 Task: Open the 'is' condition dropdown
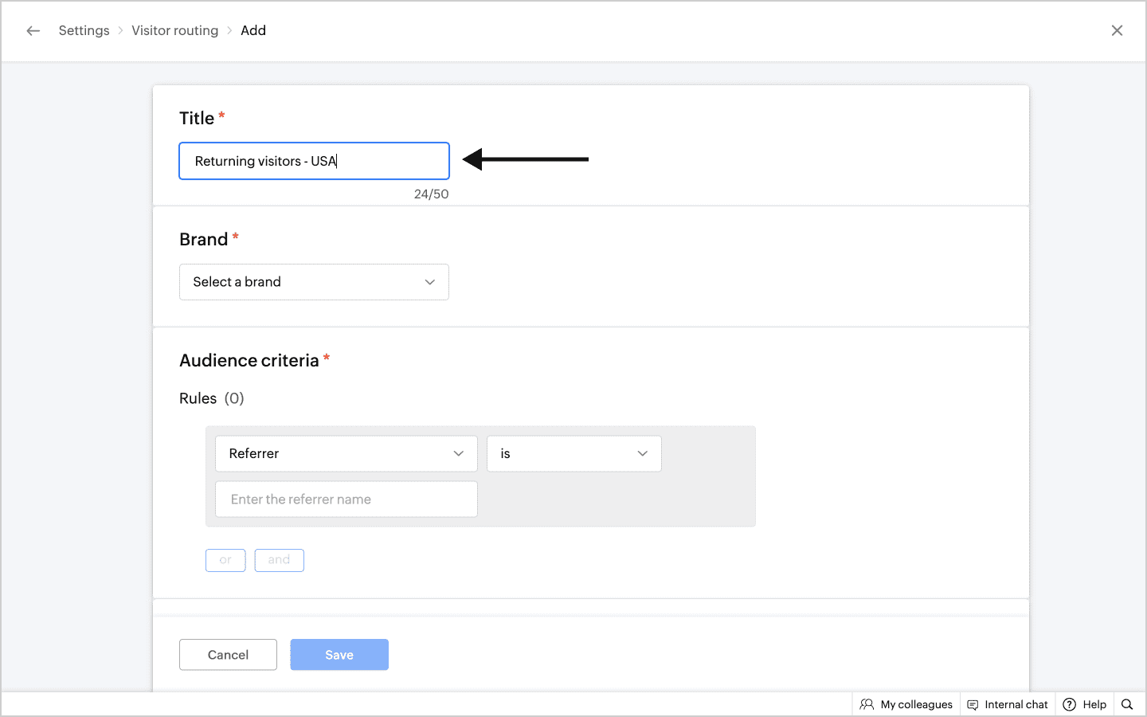coord(573,453)
